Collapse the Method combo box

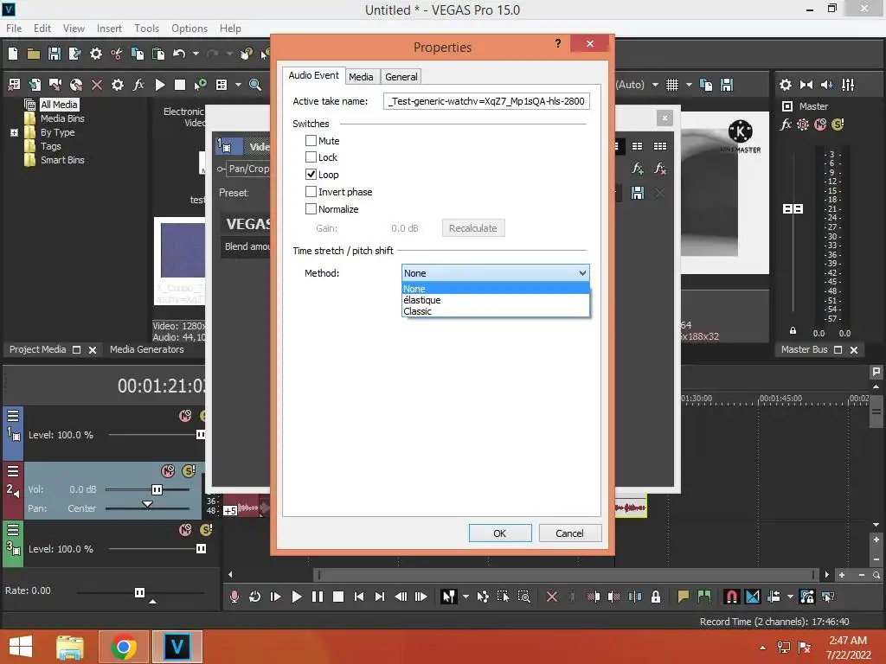coord(582,273)
